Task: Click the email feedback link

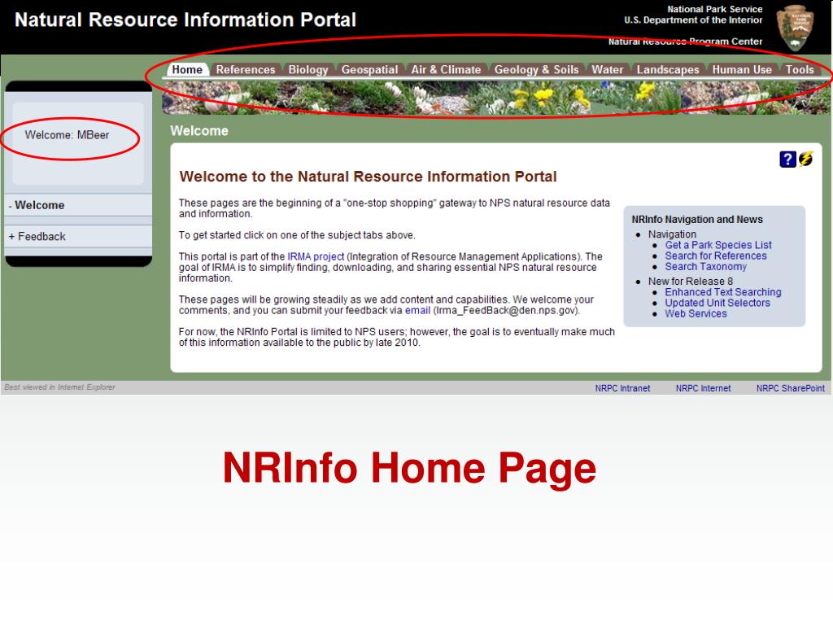Action: point(417,310)
